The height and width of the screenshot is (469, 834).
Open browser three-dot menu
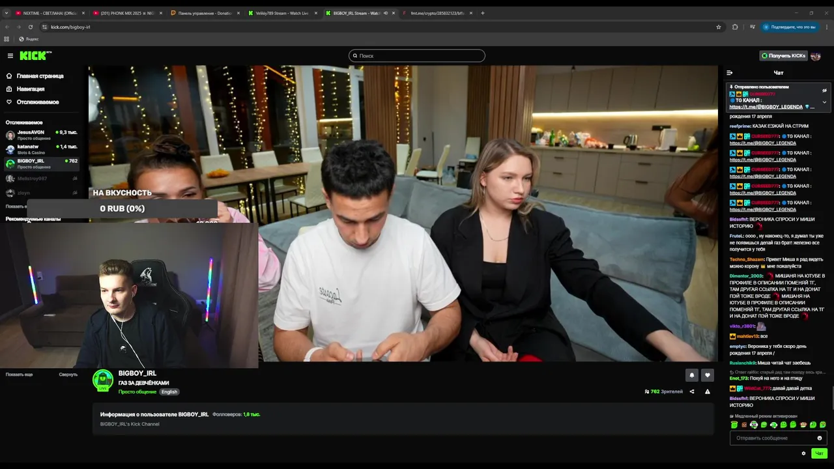pos(826,27)
